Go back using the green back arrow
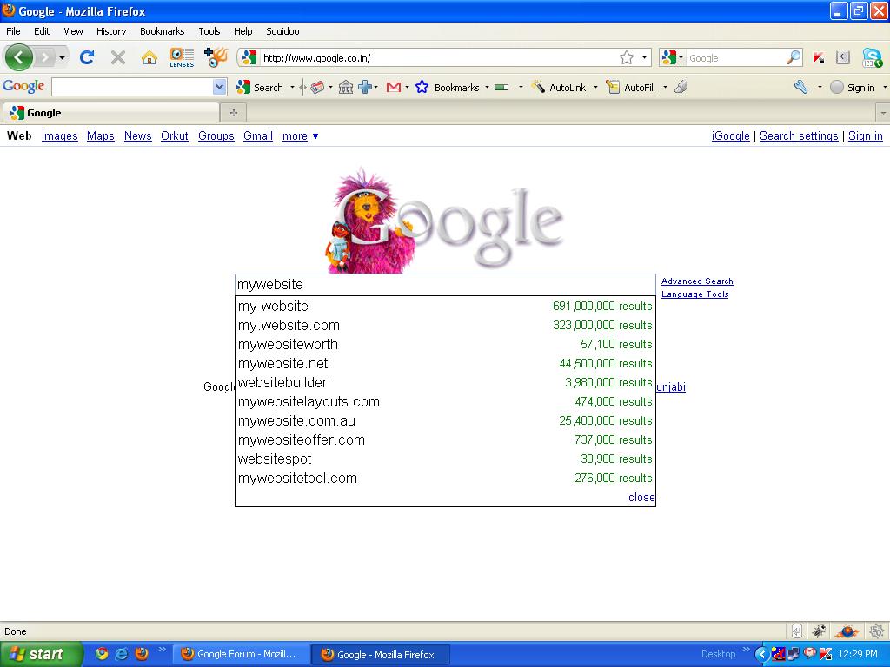 [19, 57]
